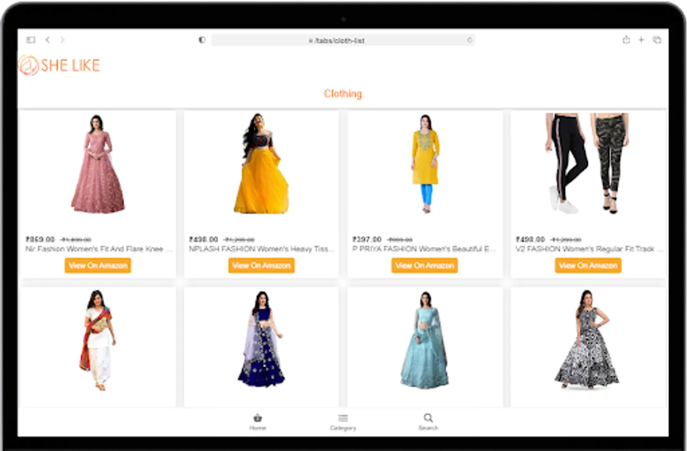Click the Nir Fashion Women's Fit And Flare title
The height and width of the screenshot is (451, 687).
[98, 249]
